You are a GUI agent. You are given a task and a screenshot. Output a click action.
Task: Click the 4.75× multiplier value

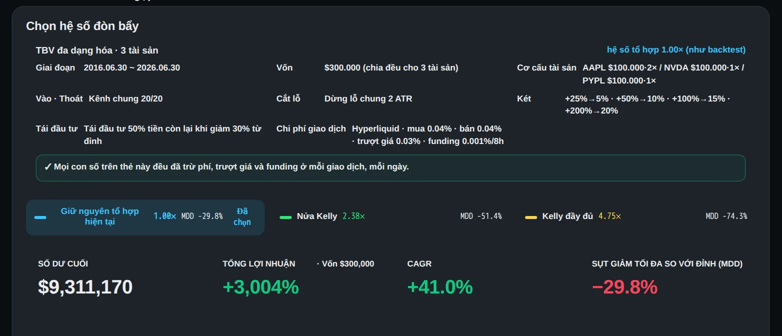610,216
